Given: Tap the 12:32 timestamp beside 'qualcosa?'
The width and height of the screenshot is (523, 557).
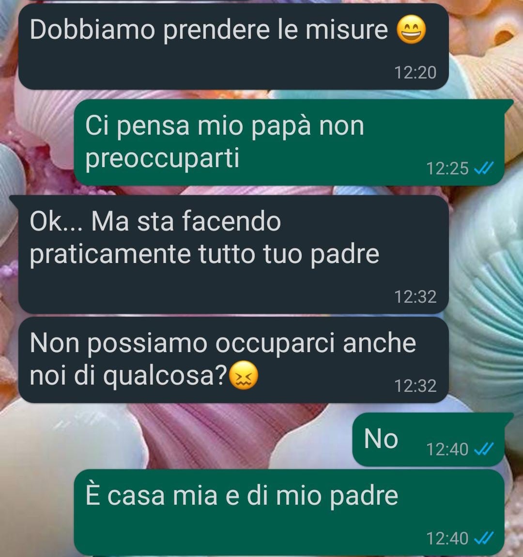Looking at the screenshot, I should tap(415, 386).
